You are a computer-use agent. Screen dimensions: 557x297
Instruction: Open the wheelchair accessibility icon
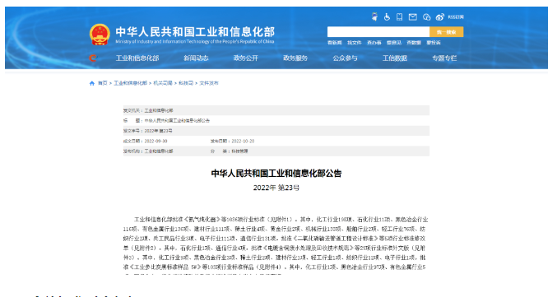[x=387, y=16]
